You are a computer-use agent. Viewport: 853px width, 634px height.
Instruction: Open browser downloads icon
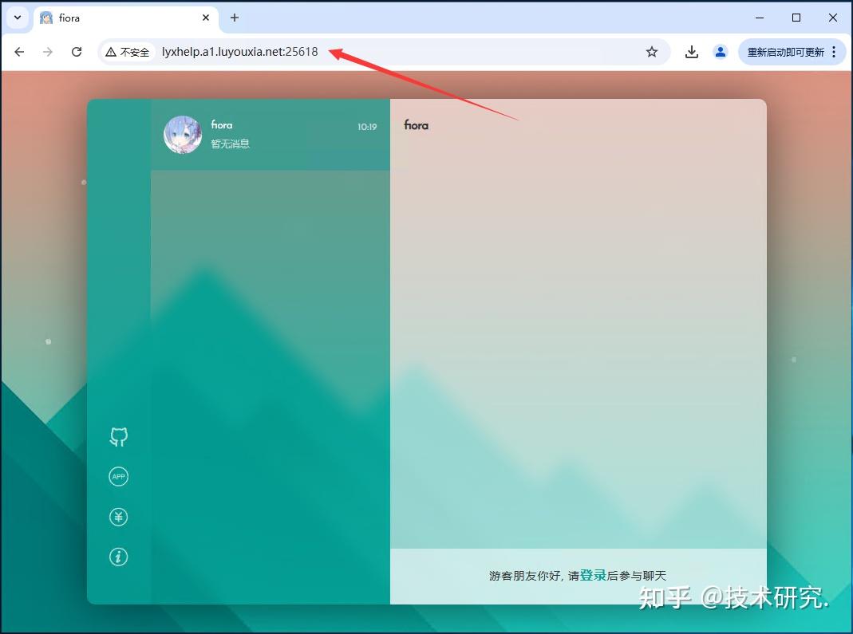click(x=692, y=52)
